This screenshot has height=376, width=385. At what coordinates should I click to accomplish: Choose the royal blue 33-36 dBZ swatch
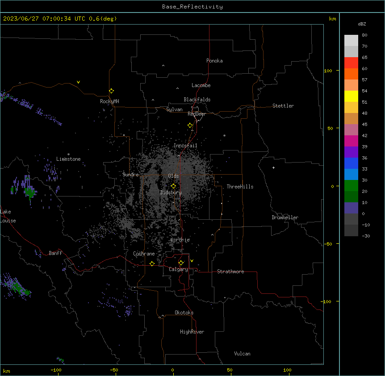click(x=351, y=163)
